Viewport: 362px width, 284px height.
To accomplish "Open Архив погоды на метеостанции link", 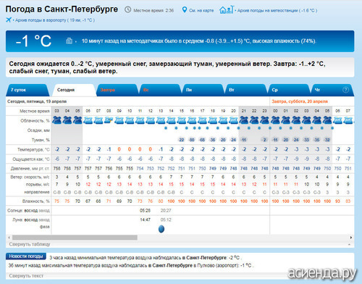I will [x=277, y=10].
